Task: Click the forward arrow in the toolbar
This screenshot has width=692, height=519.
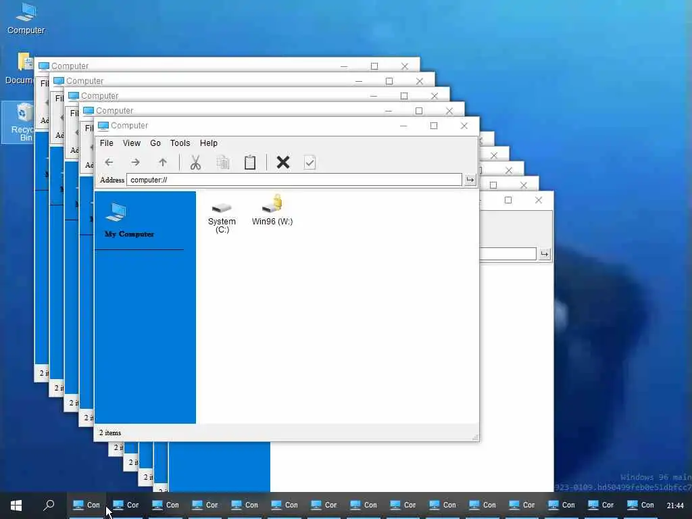Action: (135, 162)
